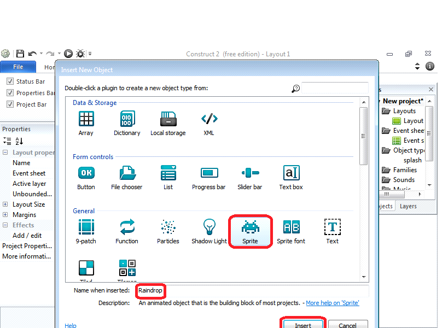Screen dimensions: 448x328
Task: Open the quick access customize dropdown
Action: (90, 54)
